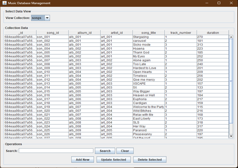Select the Too Late cell
The image size is (238, 168).
(149, 64)
